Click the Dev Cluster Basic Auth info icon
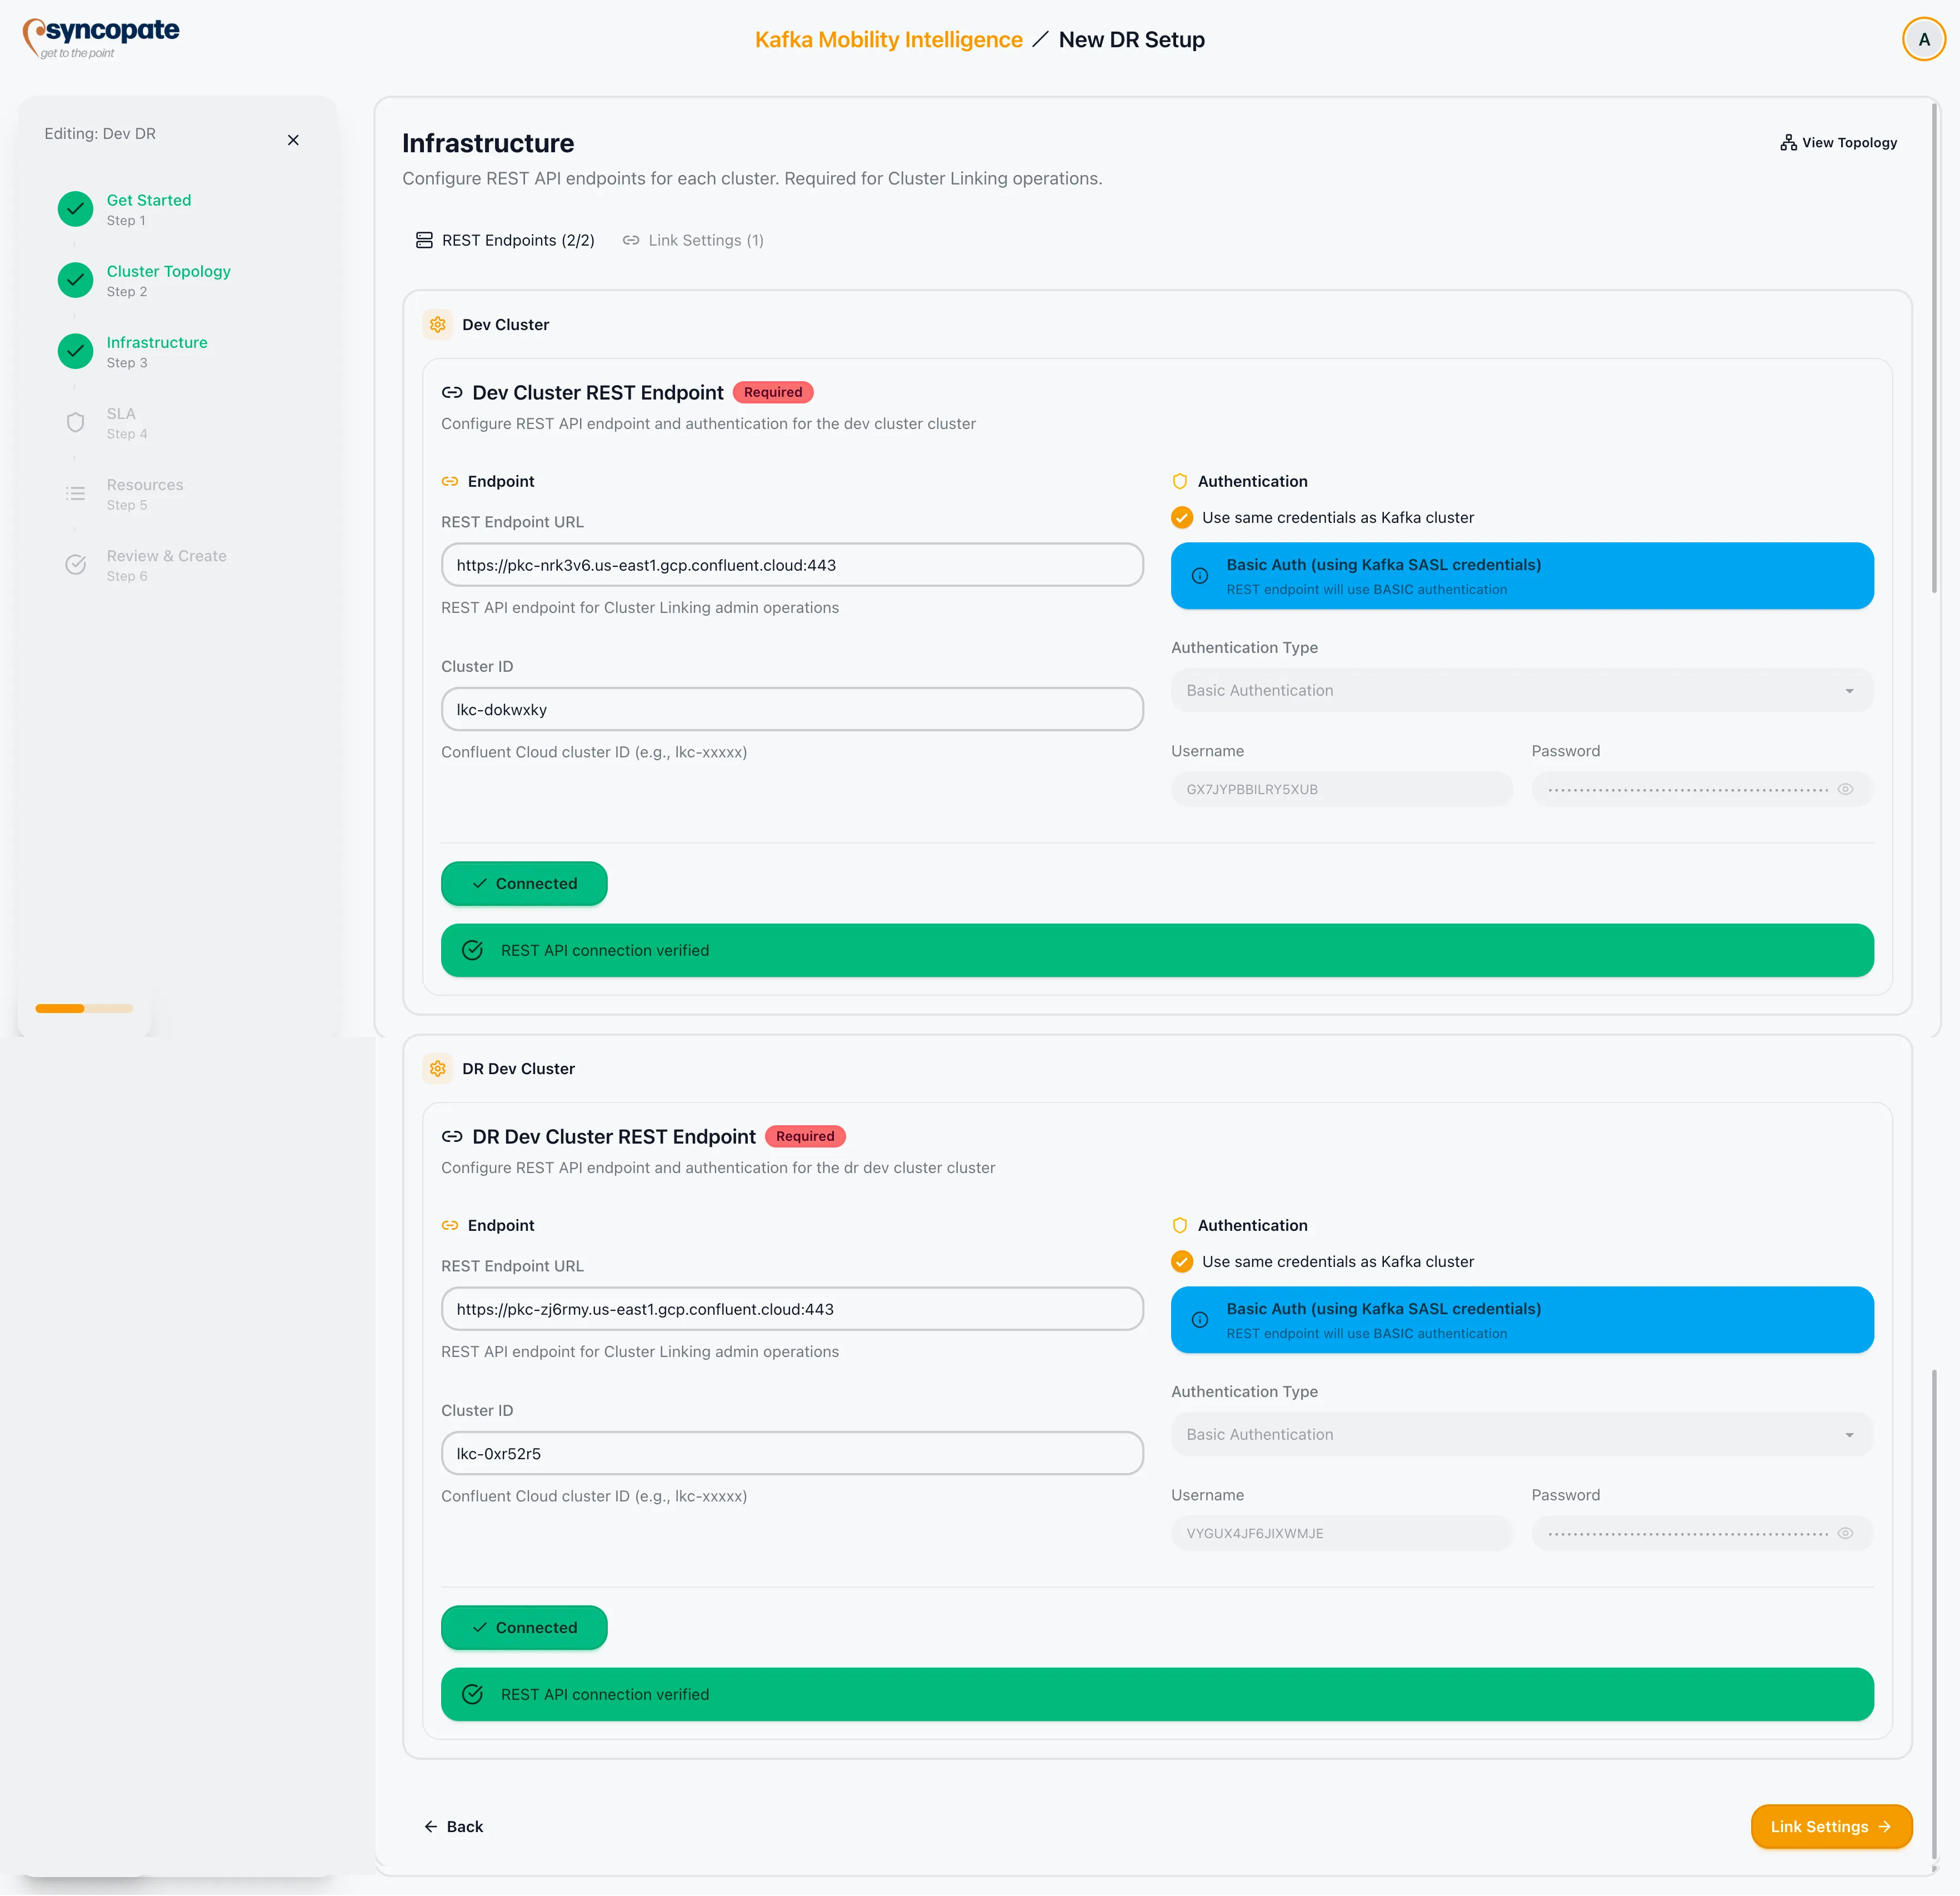Image resolution: width=1960 pixels, height=1896 pixels. tap(1200, 576)
